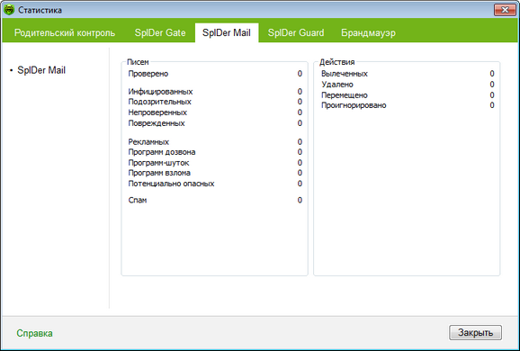Click the value 0 next to Проигнорировано
The height and width of the screenshot is (351, 520).
492,105
